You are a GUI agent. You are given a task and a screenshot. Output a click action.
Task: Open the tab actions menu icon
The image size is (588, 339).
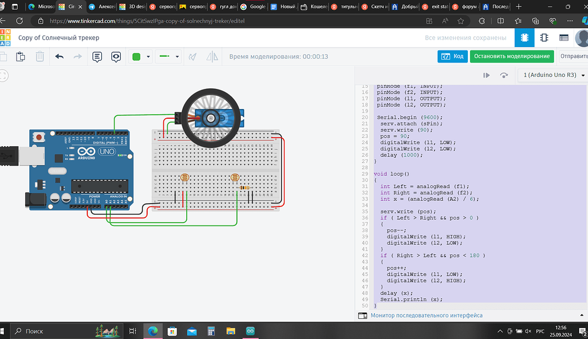14,7
